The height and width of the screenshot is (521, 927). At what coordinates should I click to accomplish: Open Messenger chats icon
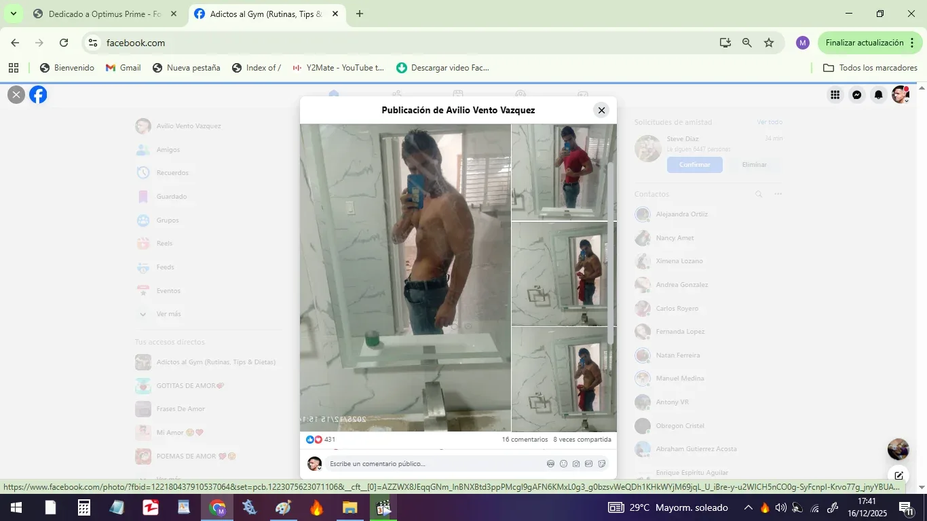tap(857, 95)
